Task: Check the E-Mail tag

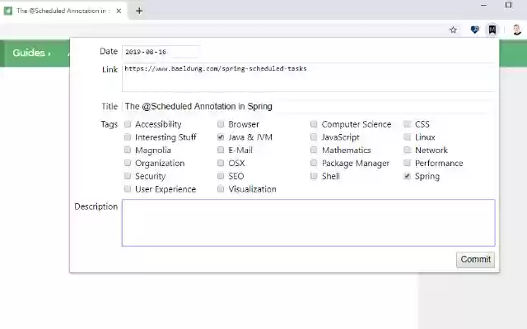Action: click(221, 150)
